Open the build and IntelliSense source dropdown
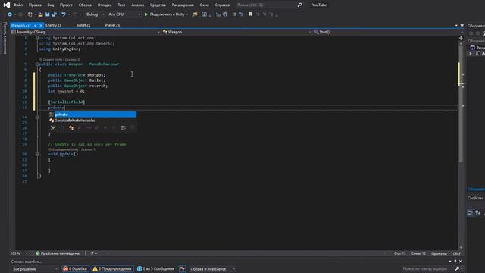This screenshot has height=273, width=485. click(x=212, y=269)
